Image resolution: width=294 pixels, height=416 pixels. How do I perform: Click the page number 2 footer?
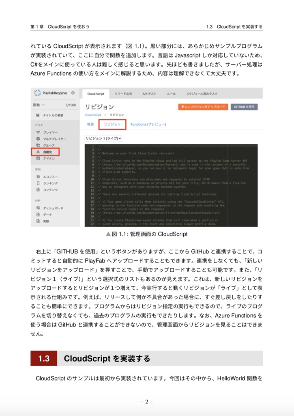point(146,402)
